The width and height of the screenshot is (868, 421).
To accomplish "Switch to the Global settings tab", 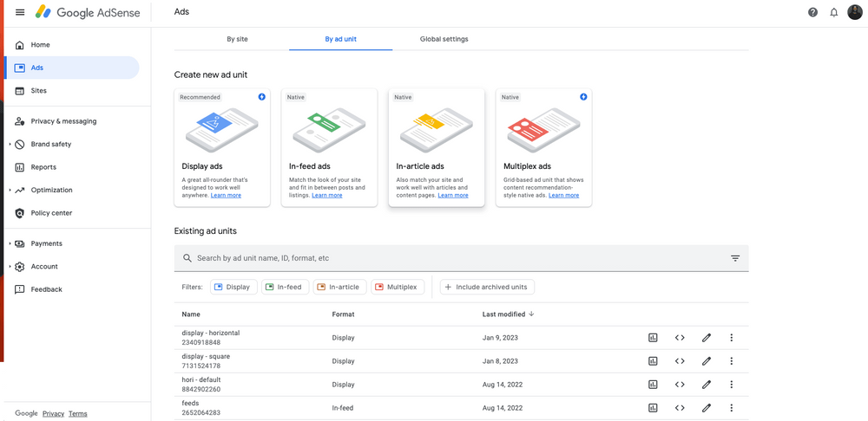I will coord(444,39).
